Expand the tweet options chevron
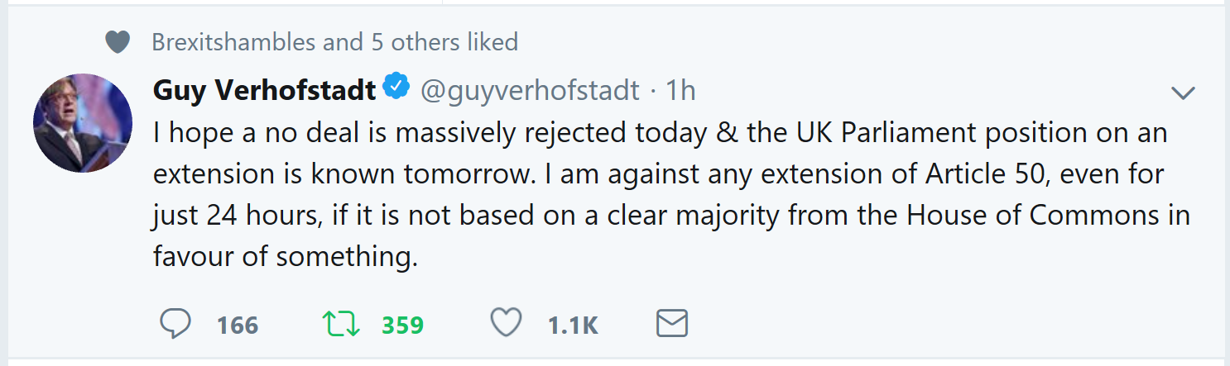 1184,93
